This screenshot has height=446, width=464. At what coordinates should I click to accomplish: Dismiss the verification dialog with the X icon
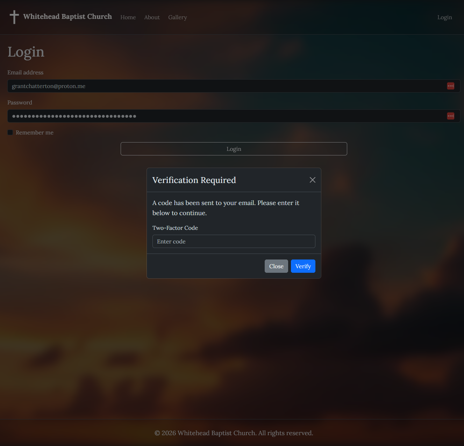click(x=312, y=180)
